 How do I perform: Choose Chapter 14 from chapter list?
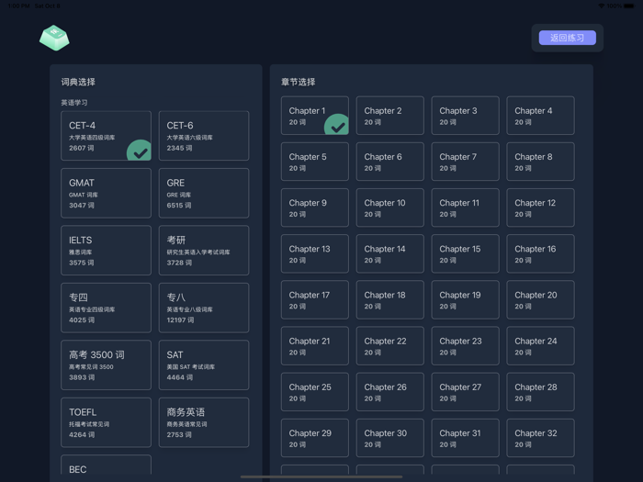click(389, 253)
